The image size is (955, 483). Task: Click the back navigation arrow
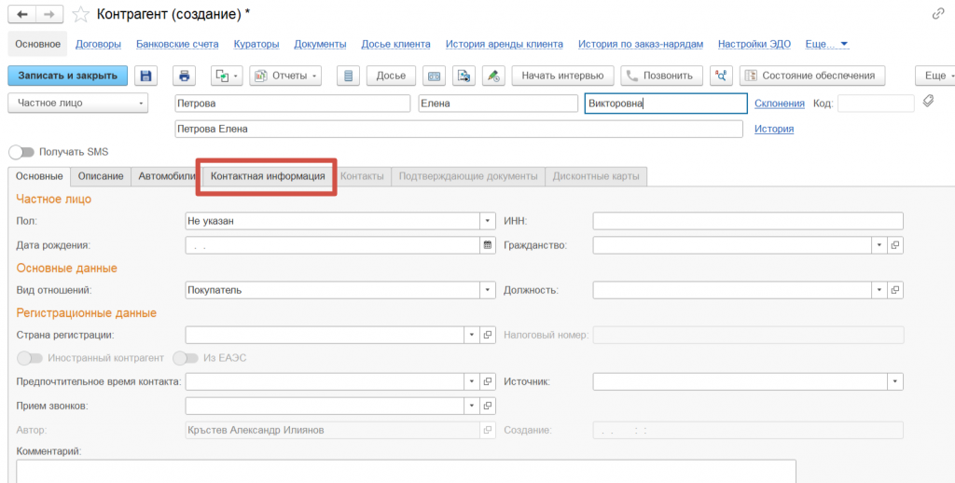coord(22,14)
